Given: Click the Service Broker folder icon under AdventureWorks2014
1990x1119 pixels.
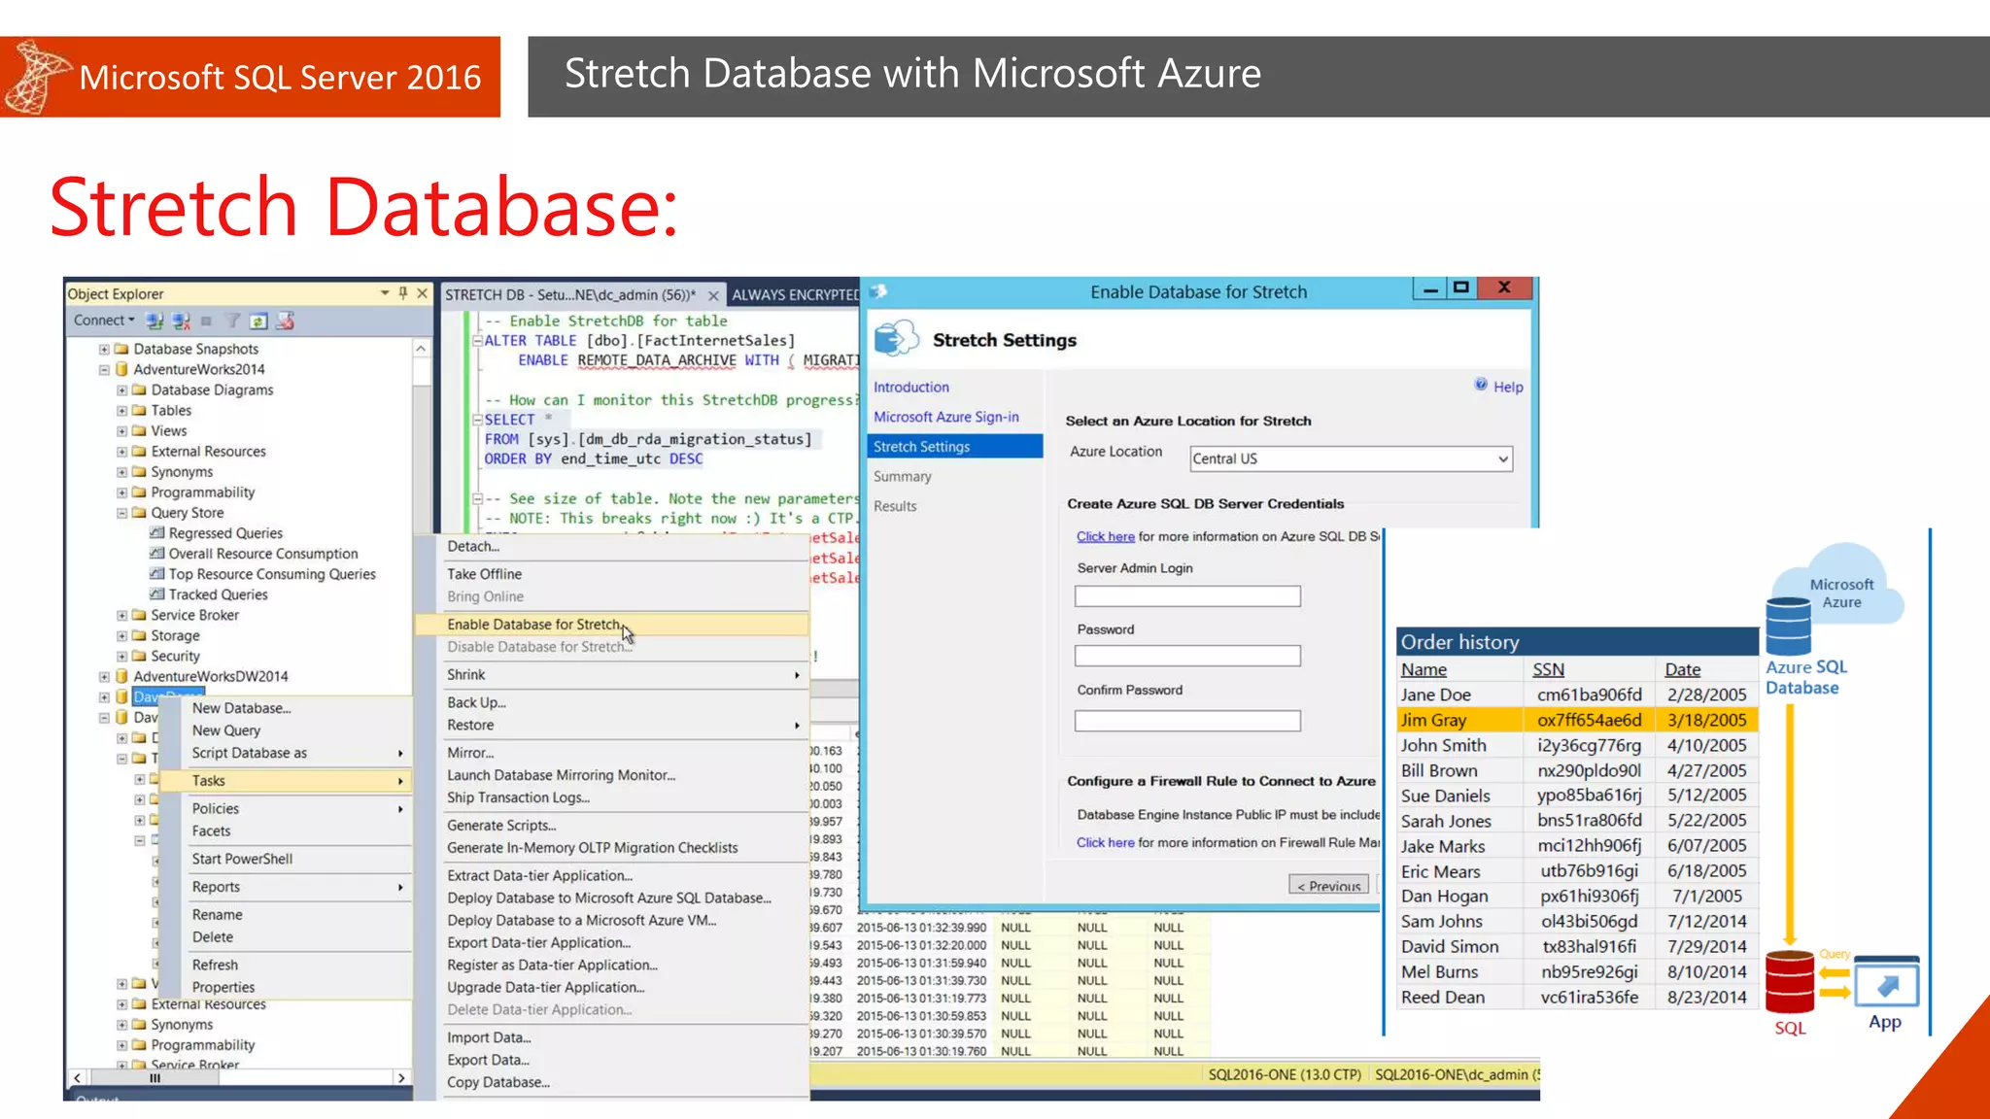Looking at the screenshot, I should pos(139,615).
